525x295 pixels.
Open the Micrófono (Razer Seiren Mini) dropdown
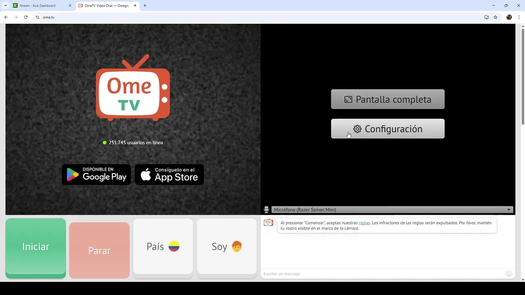click(x=392, y=210)
